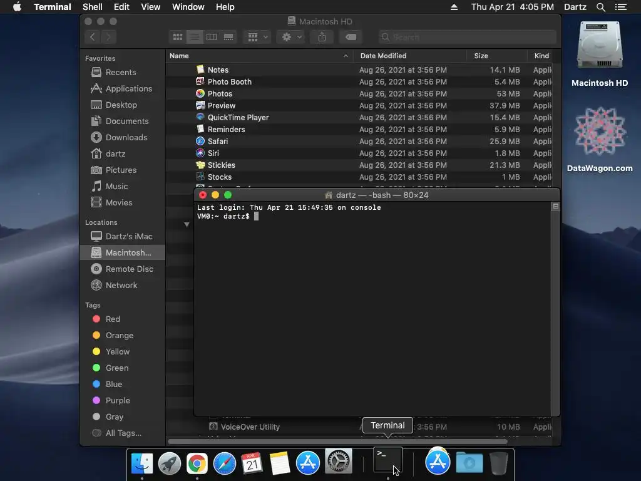Click the Finder search field
The width and height of the screenshot is (641, 481).
click(x=468, y=37)
